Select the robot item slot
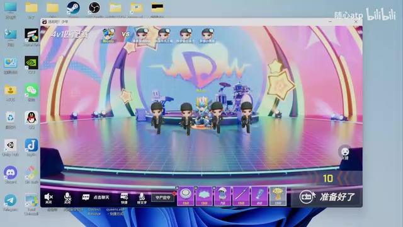This screenshot has height=227, width=403. click(222, 196)
